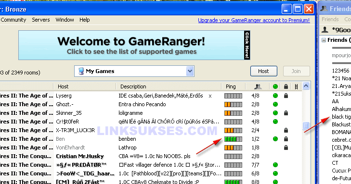Click the ping bar of X-TR3M_LUCK3R room
This screenshot has width=351, height=184.
pos(233,130)
